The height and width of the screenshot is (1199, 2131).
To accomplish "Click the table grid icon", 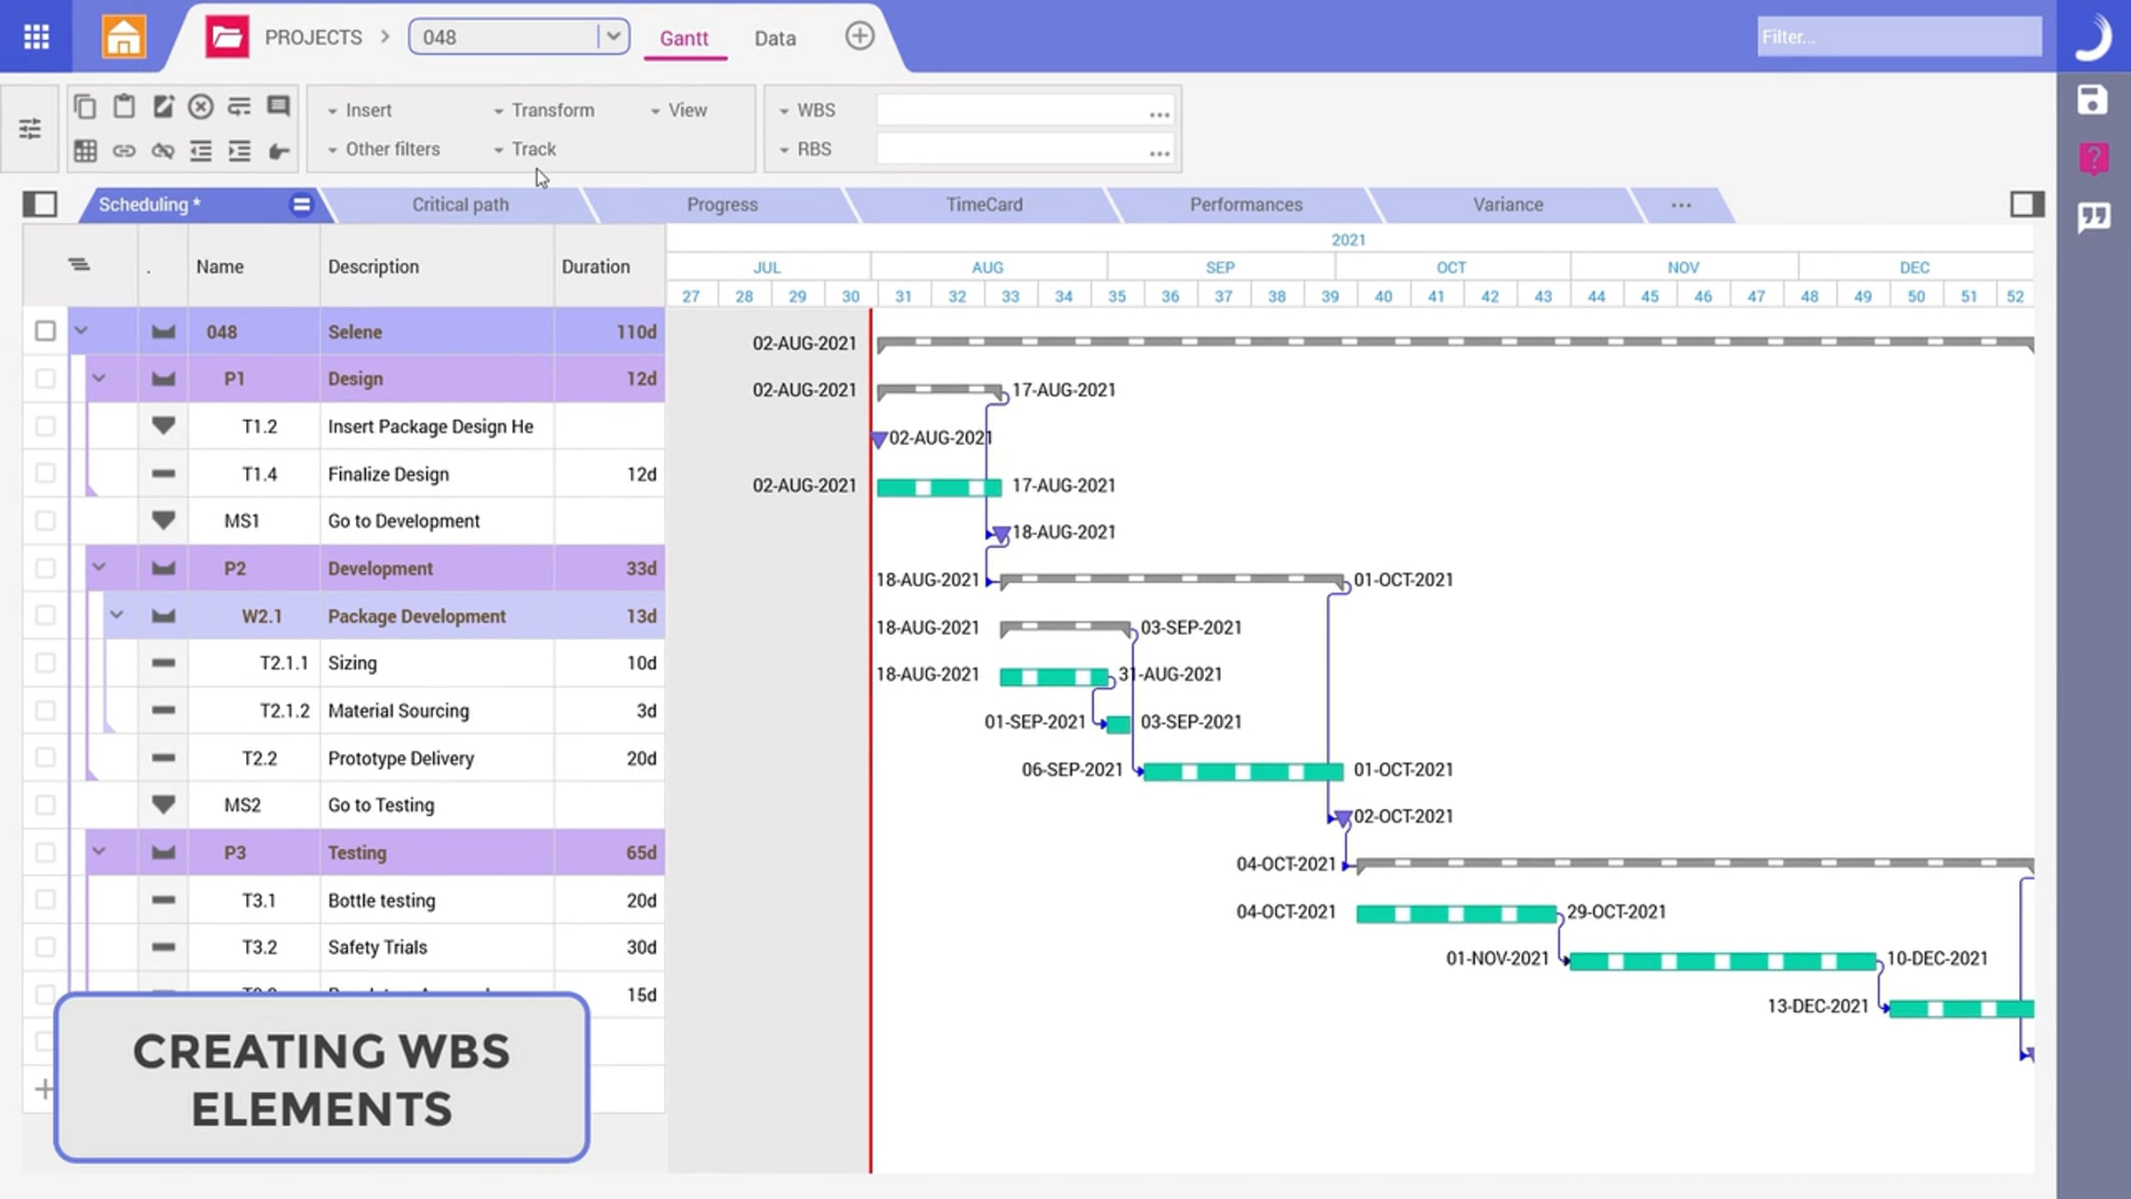I will click(x=84, y=151).
